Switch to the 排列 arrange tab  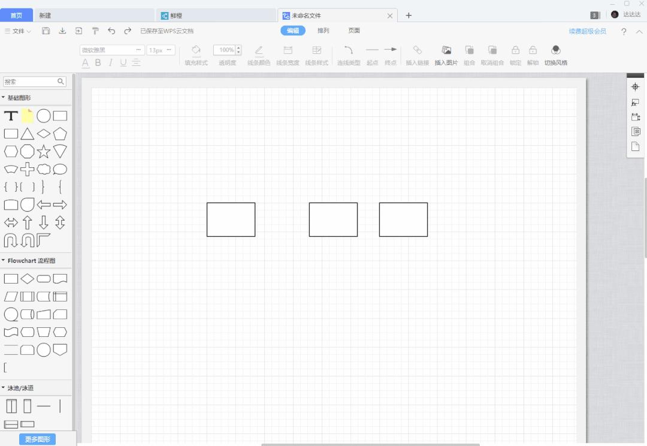coord(323,31)
